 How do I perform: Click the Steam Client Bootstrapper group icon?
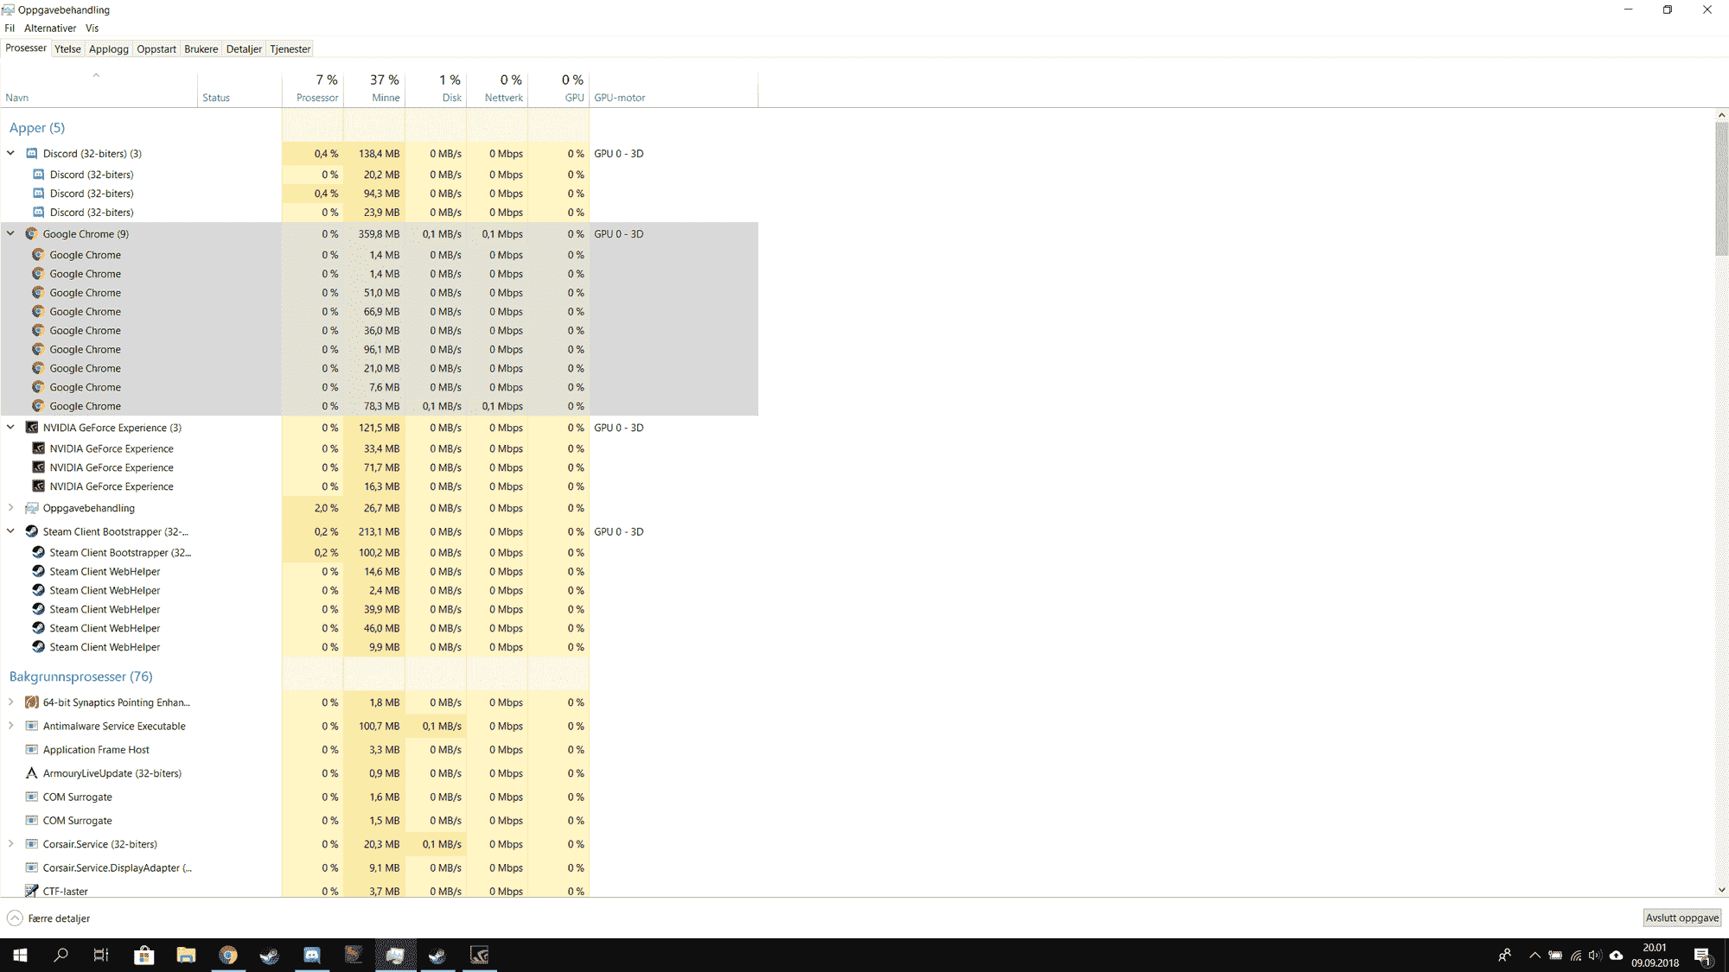click(x=32, y=531)
